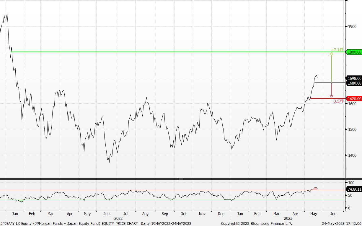The image size is (362, 226).
Task: Click the Aug month label
Action: pyautogui.click(x=146, y=214)
